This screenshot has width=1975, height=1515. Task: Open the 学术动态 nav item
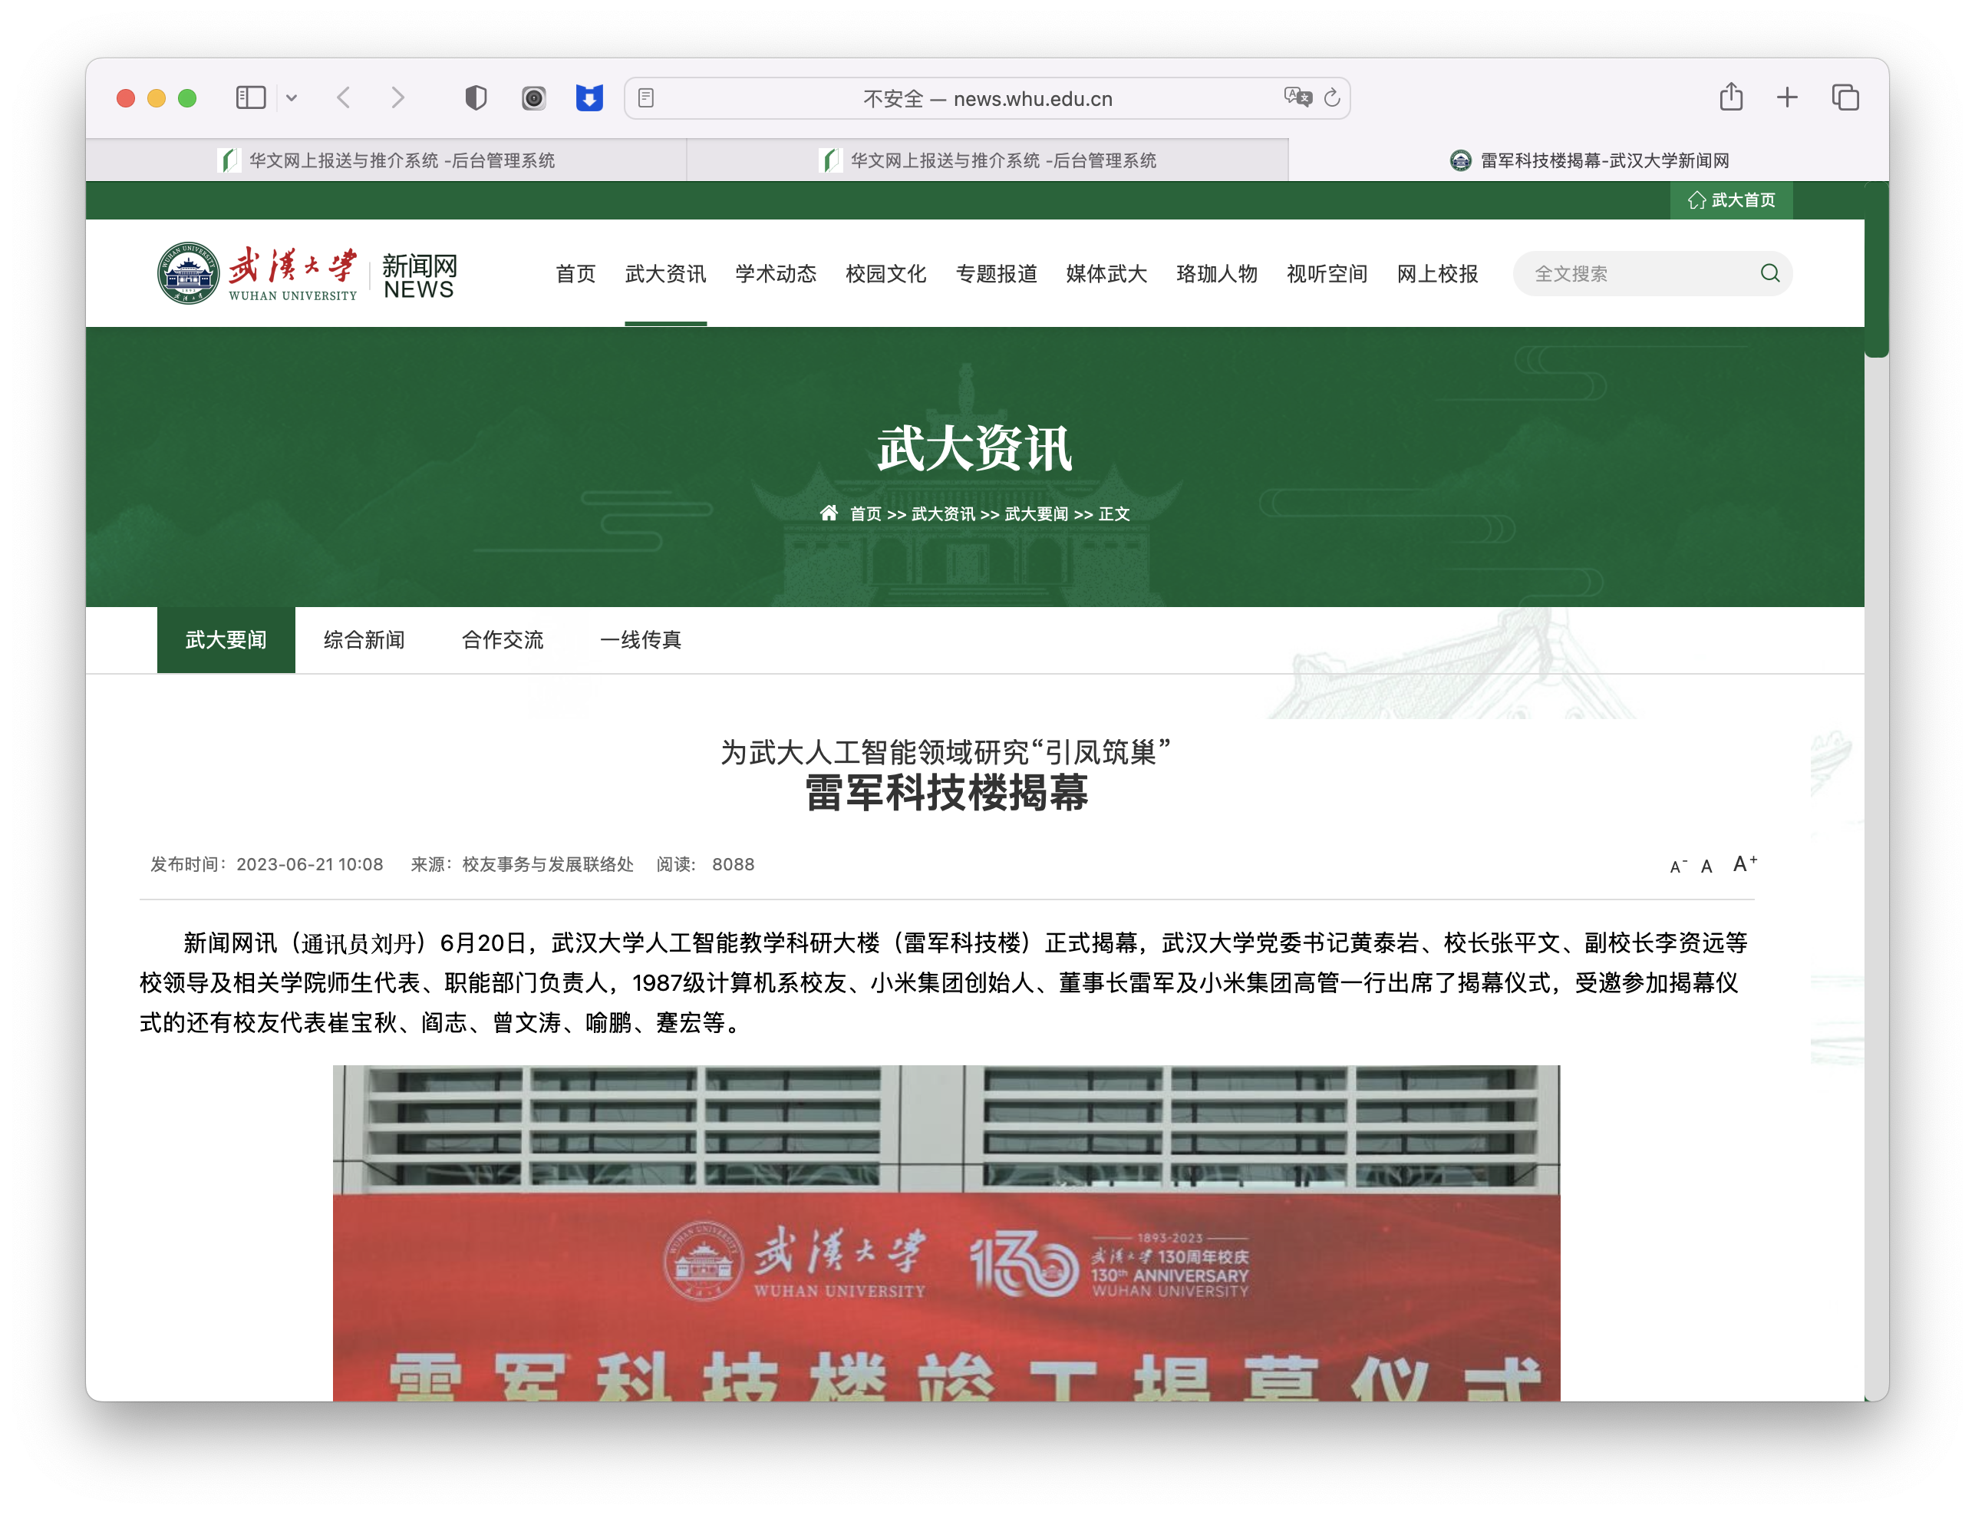775,273
